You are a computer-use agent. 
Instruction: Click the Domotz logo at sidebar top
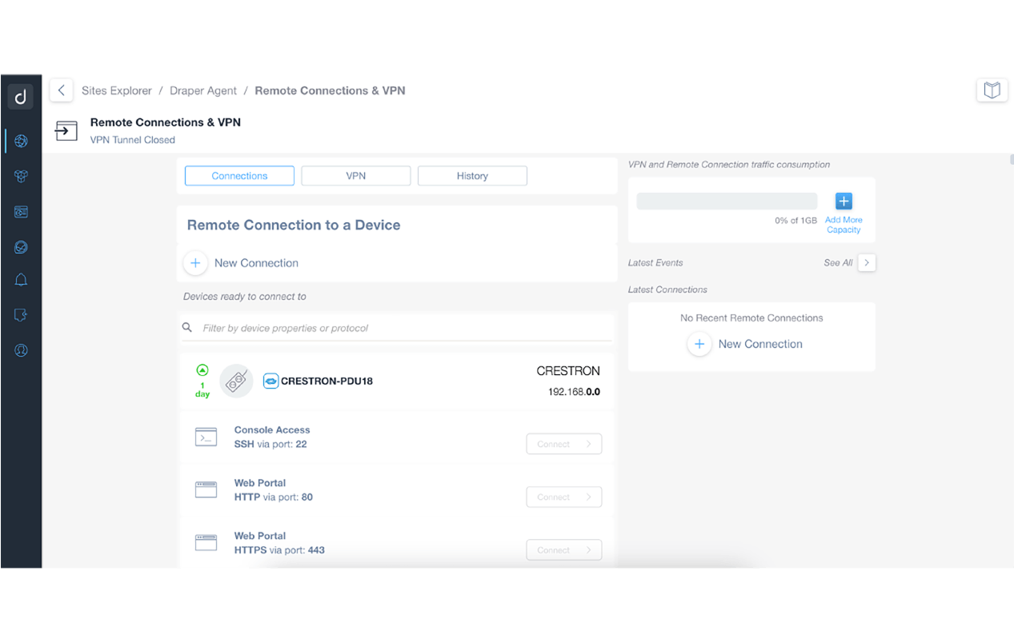coord(21,97)
